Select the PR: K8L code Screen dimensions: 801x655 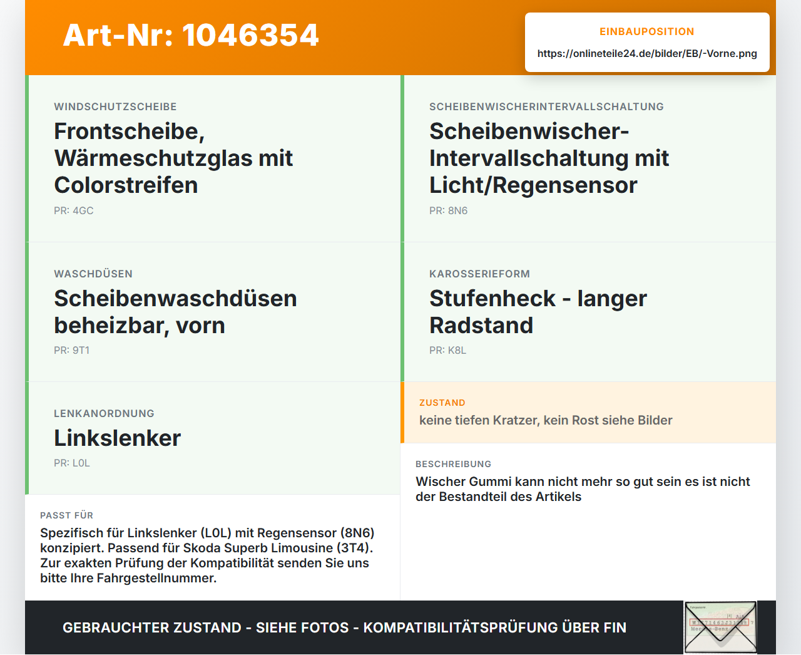click(x=447, y=351)
